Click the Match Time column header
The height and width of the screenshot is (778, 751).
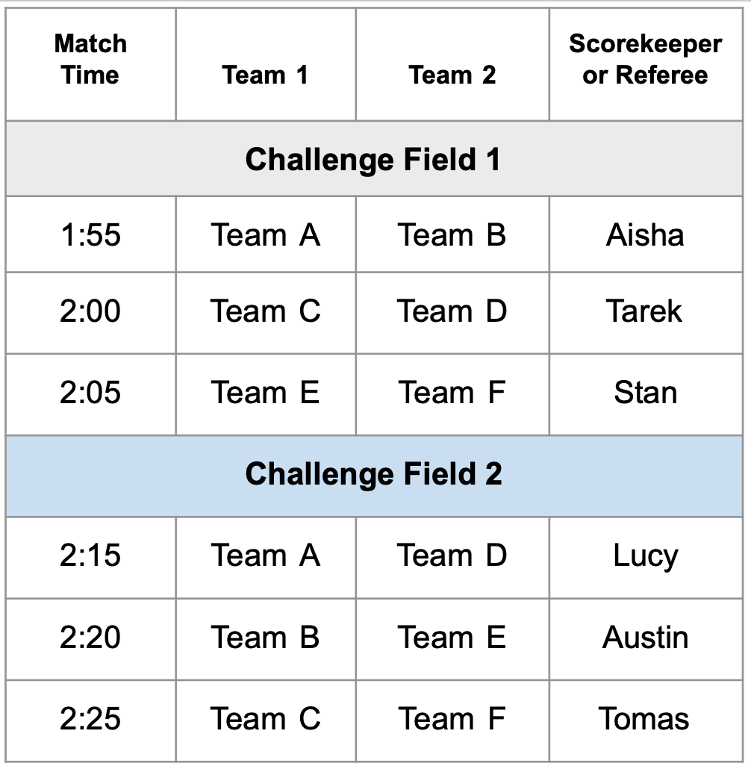pyautogui.click(x=90, y=60)
